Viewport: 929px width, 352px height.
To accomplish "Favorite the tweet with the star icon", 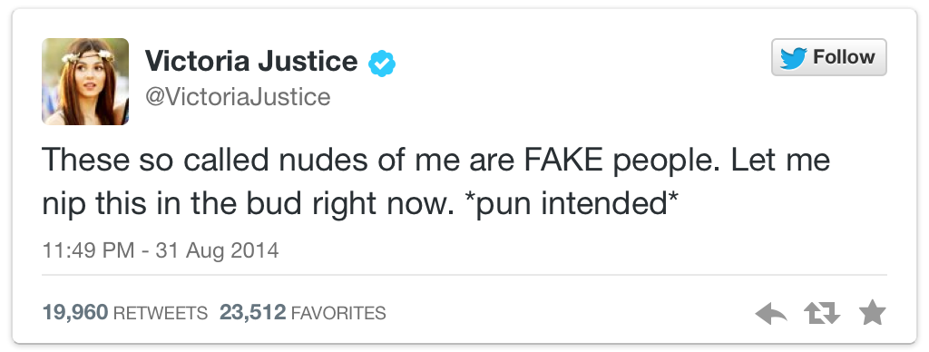I will [x=872, y=312].
